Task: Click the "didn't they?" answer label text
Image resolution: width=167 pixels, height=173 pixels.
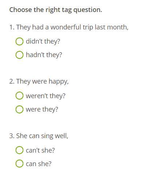Action: point(43,41)
